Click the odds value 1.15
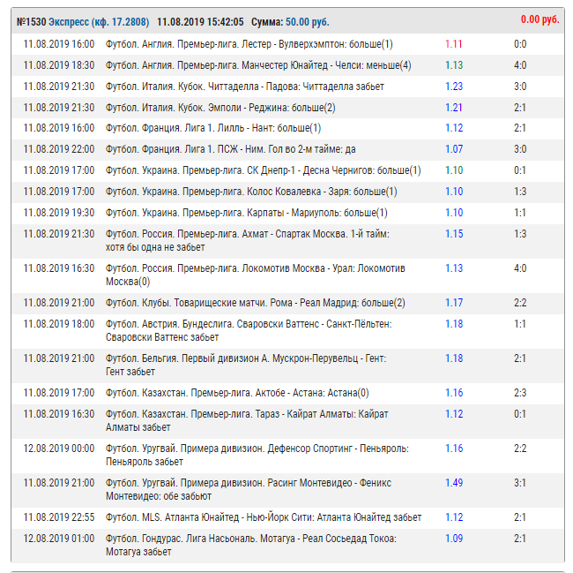This screenshot has width=573, height=573. click(454, 234)
